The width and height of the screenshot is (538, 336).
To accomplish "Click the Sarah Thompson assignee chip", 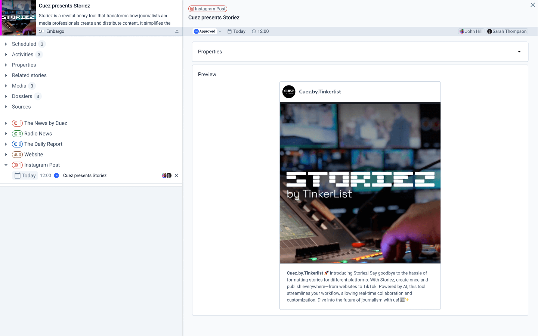I will (507, 31).
